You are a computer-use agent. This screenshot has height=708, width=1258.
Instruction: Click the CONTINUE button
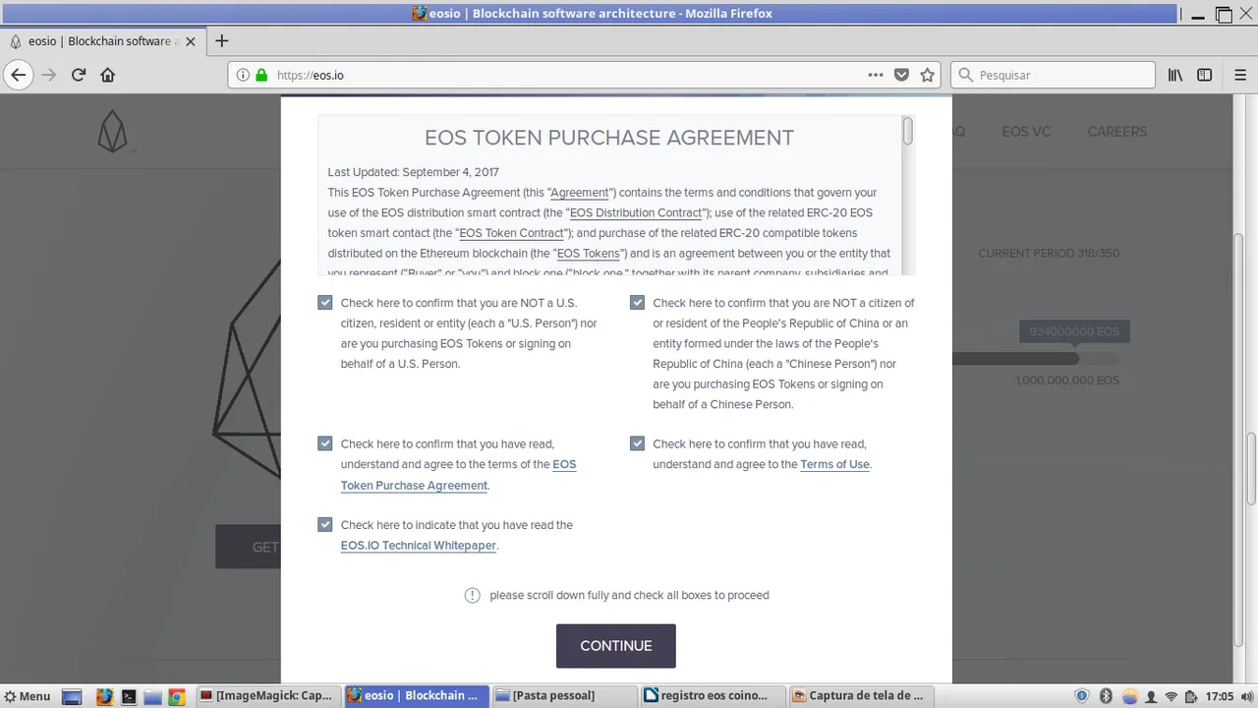(616, 646)
